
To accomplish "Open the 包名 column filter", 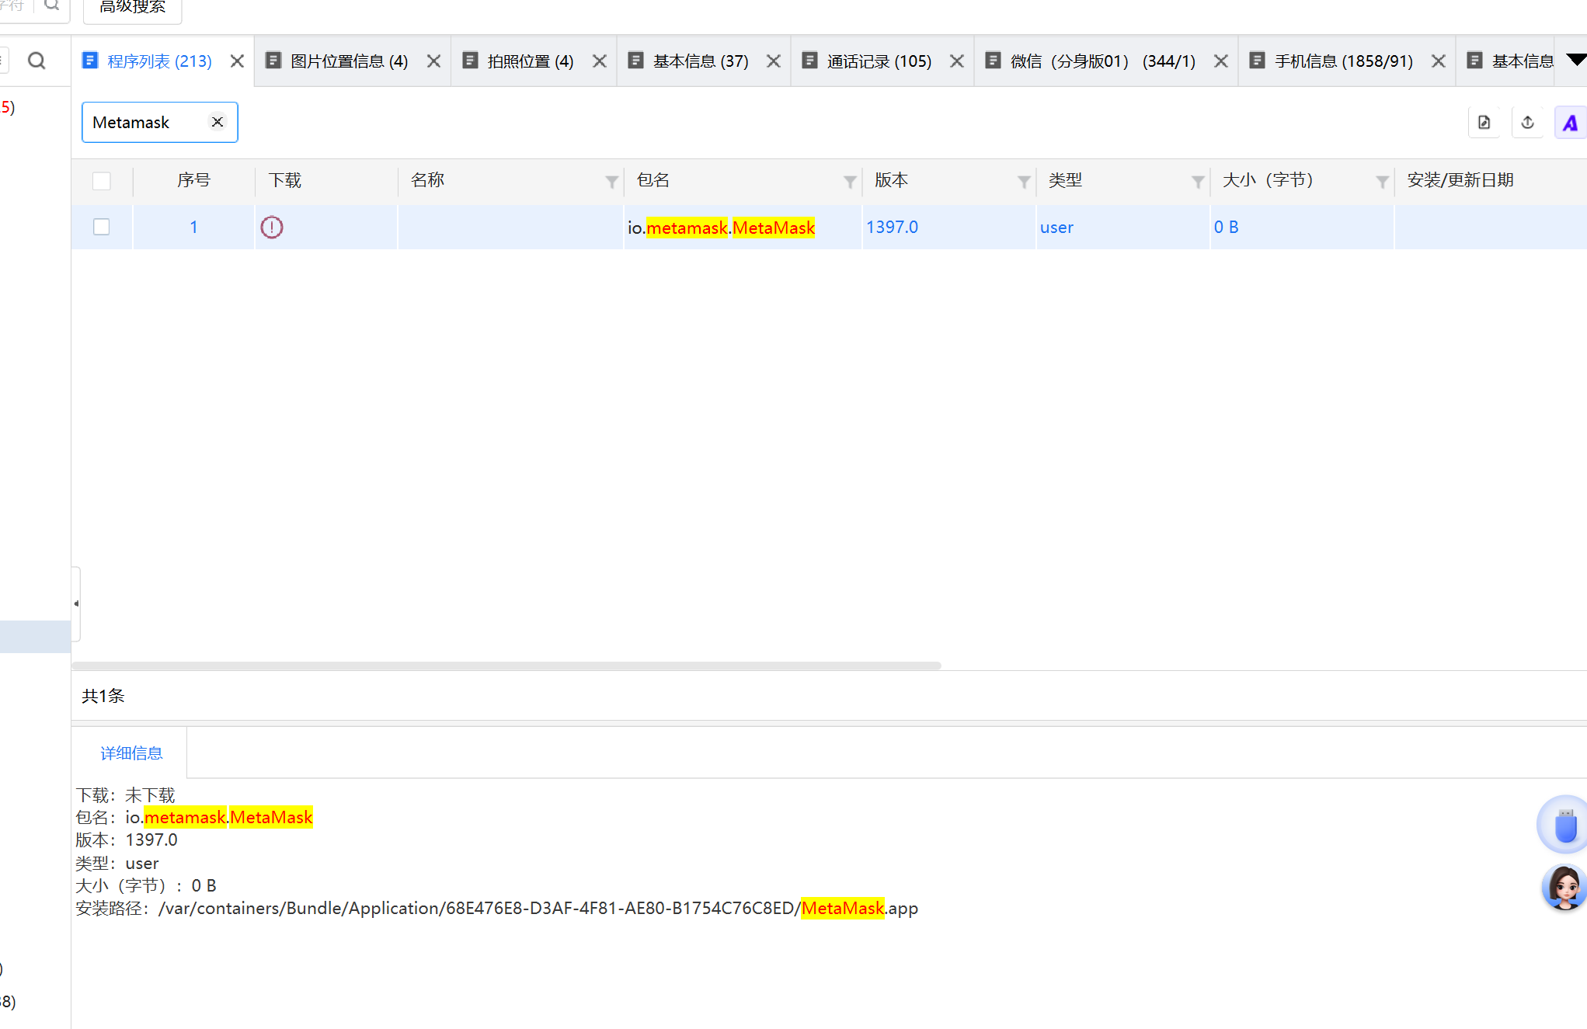I will [x=850, y=182].
